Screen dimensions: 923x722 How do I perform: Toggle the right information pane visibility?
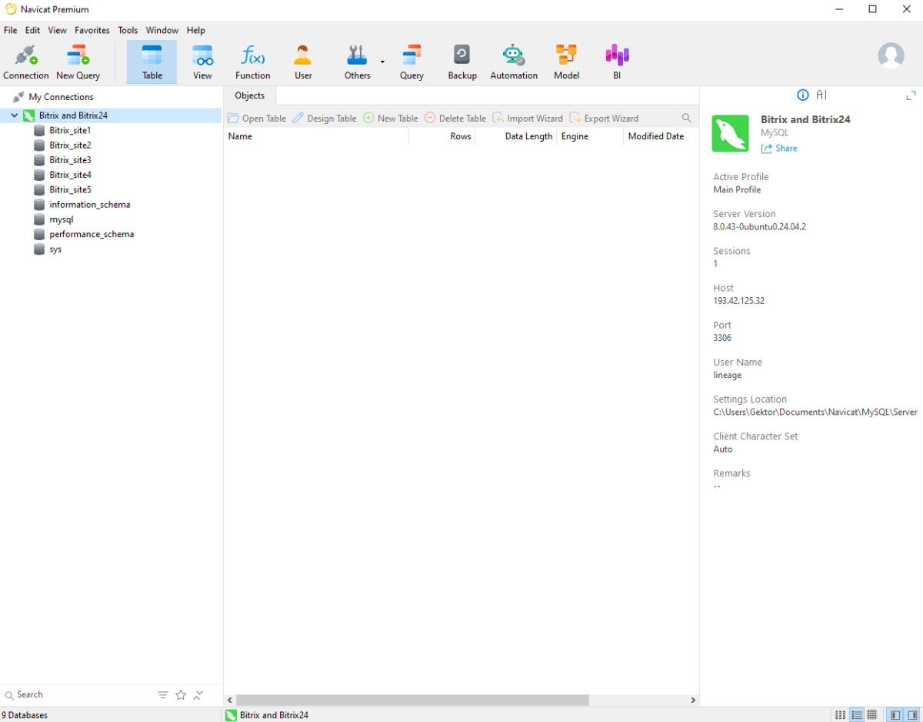pos(911,715)
